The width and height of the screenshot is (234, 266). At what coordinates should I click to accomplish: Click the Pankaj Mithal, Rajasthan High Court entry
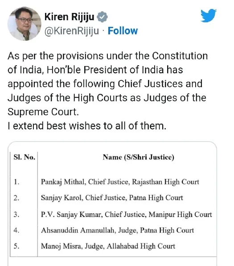coord(120,182)
